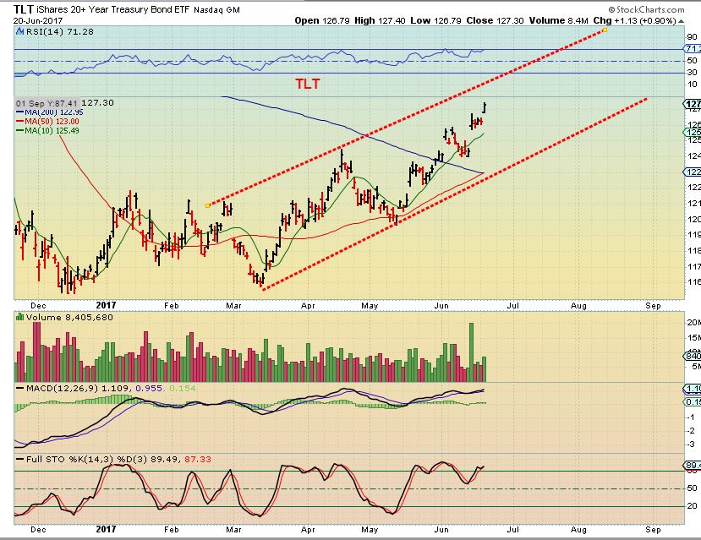701x540 pixels.
Task: Click the RSI(14) 71.28 label
Action: coord(60,32)
